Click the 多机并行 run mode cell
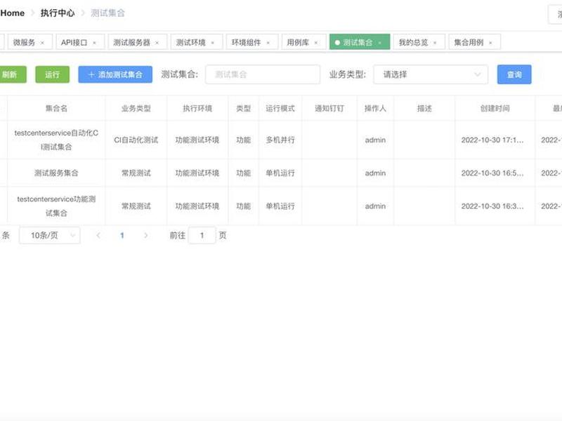The width and height of the screenshot is (562, 421). point(280,140)
